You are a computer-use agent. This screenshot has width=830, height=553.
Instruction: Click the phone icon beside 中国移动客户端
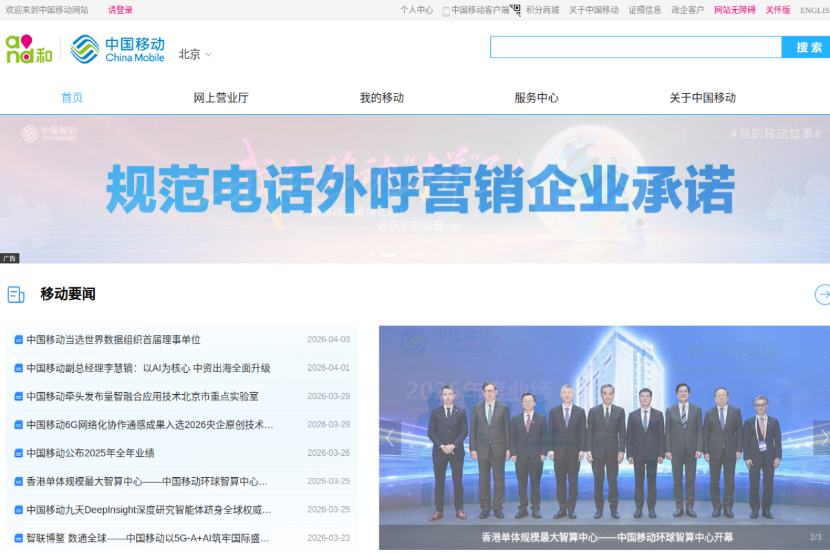pos(446,11)
